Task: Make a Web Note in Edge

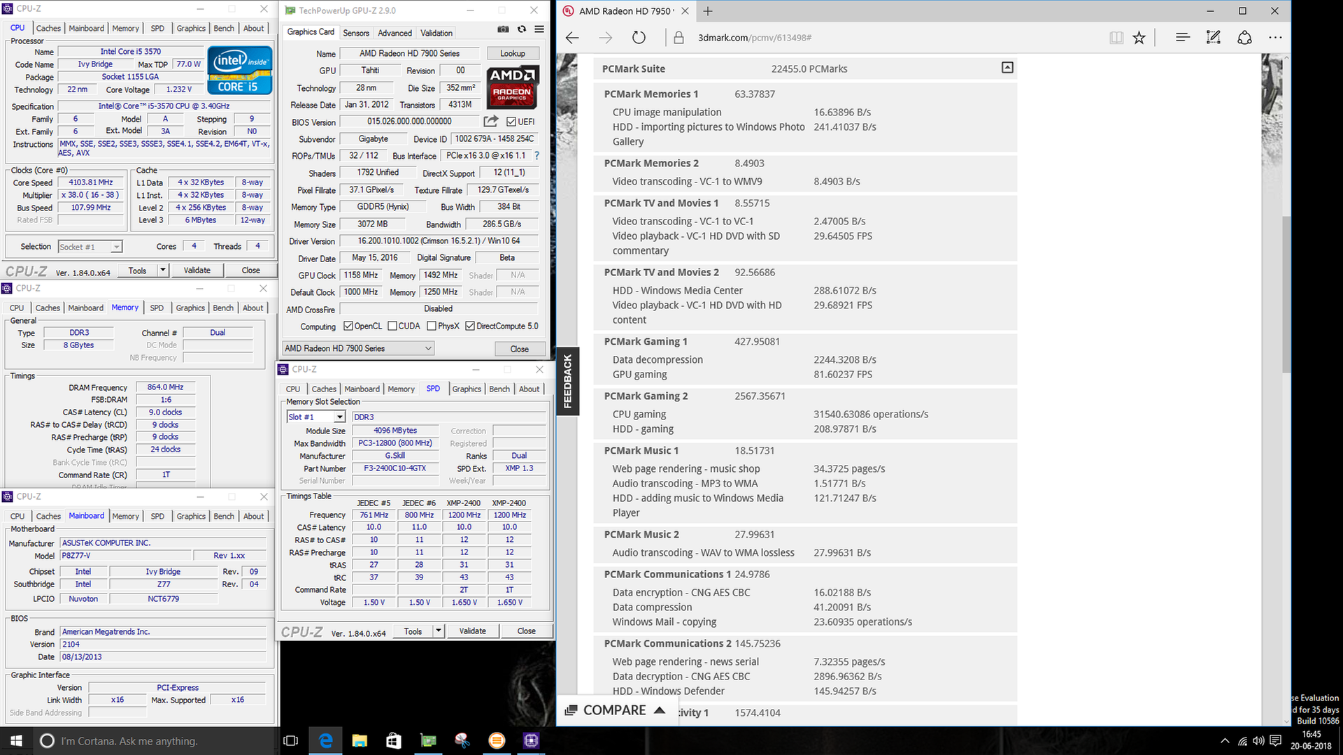Action: (1214, 38)
